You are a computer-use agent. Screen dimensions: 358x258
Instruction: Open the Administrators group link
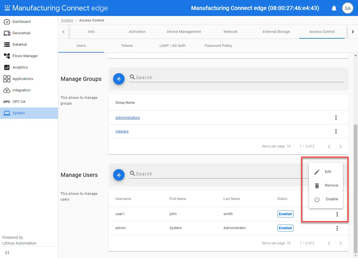(128, 118)
